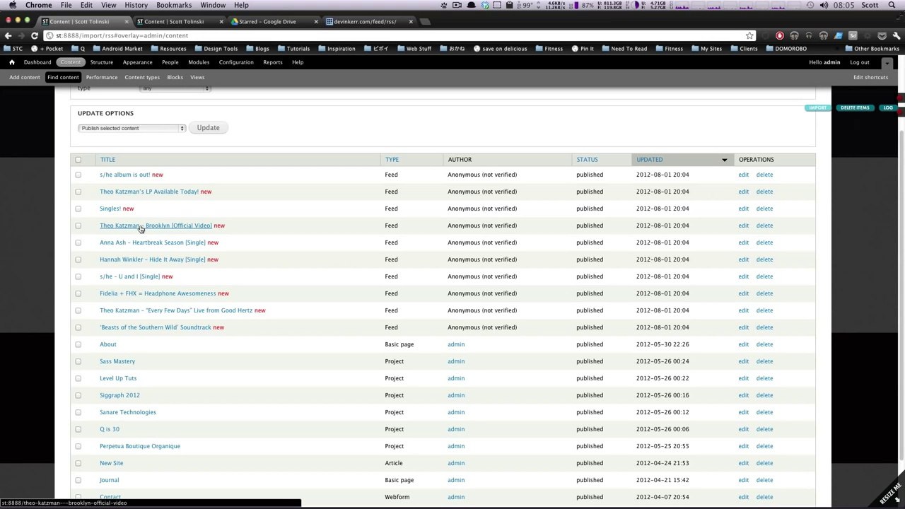The width and height of the screenshot is (905, 509).
Task: Click the Log tab button at right
Action: (x=888, y=108)
